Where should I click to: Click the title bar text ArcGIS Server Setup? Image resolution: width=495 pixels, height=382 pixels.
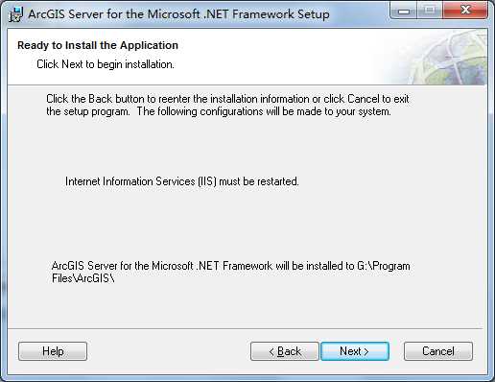178,14
